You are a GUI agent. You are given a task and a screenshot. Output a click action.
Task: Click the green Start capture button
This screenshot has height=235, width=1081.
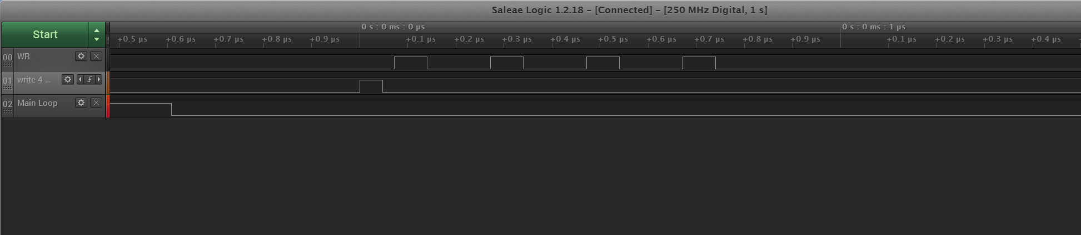pos(44,34)
